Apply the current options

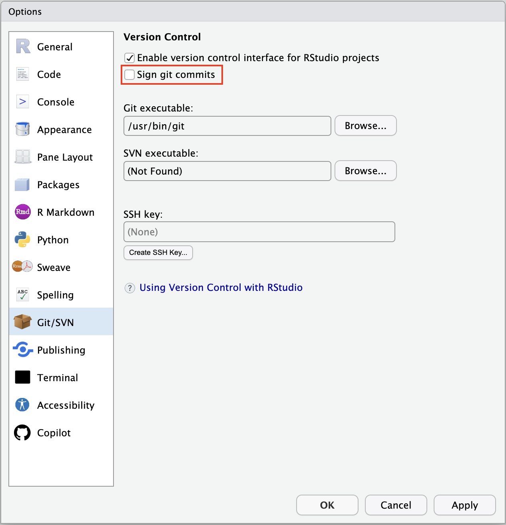point(465,505)
